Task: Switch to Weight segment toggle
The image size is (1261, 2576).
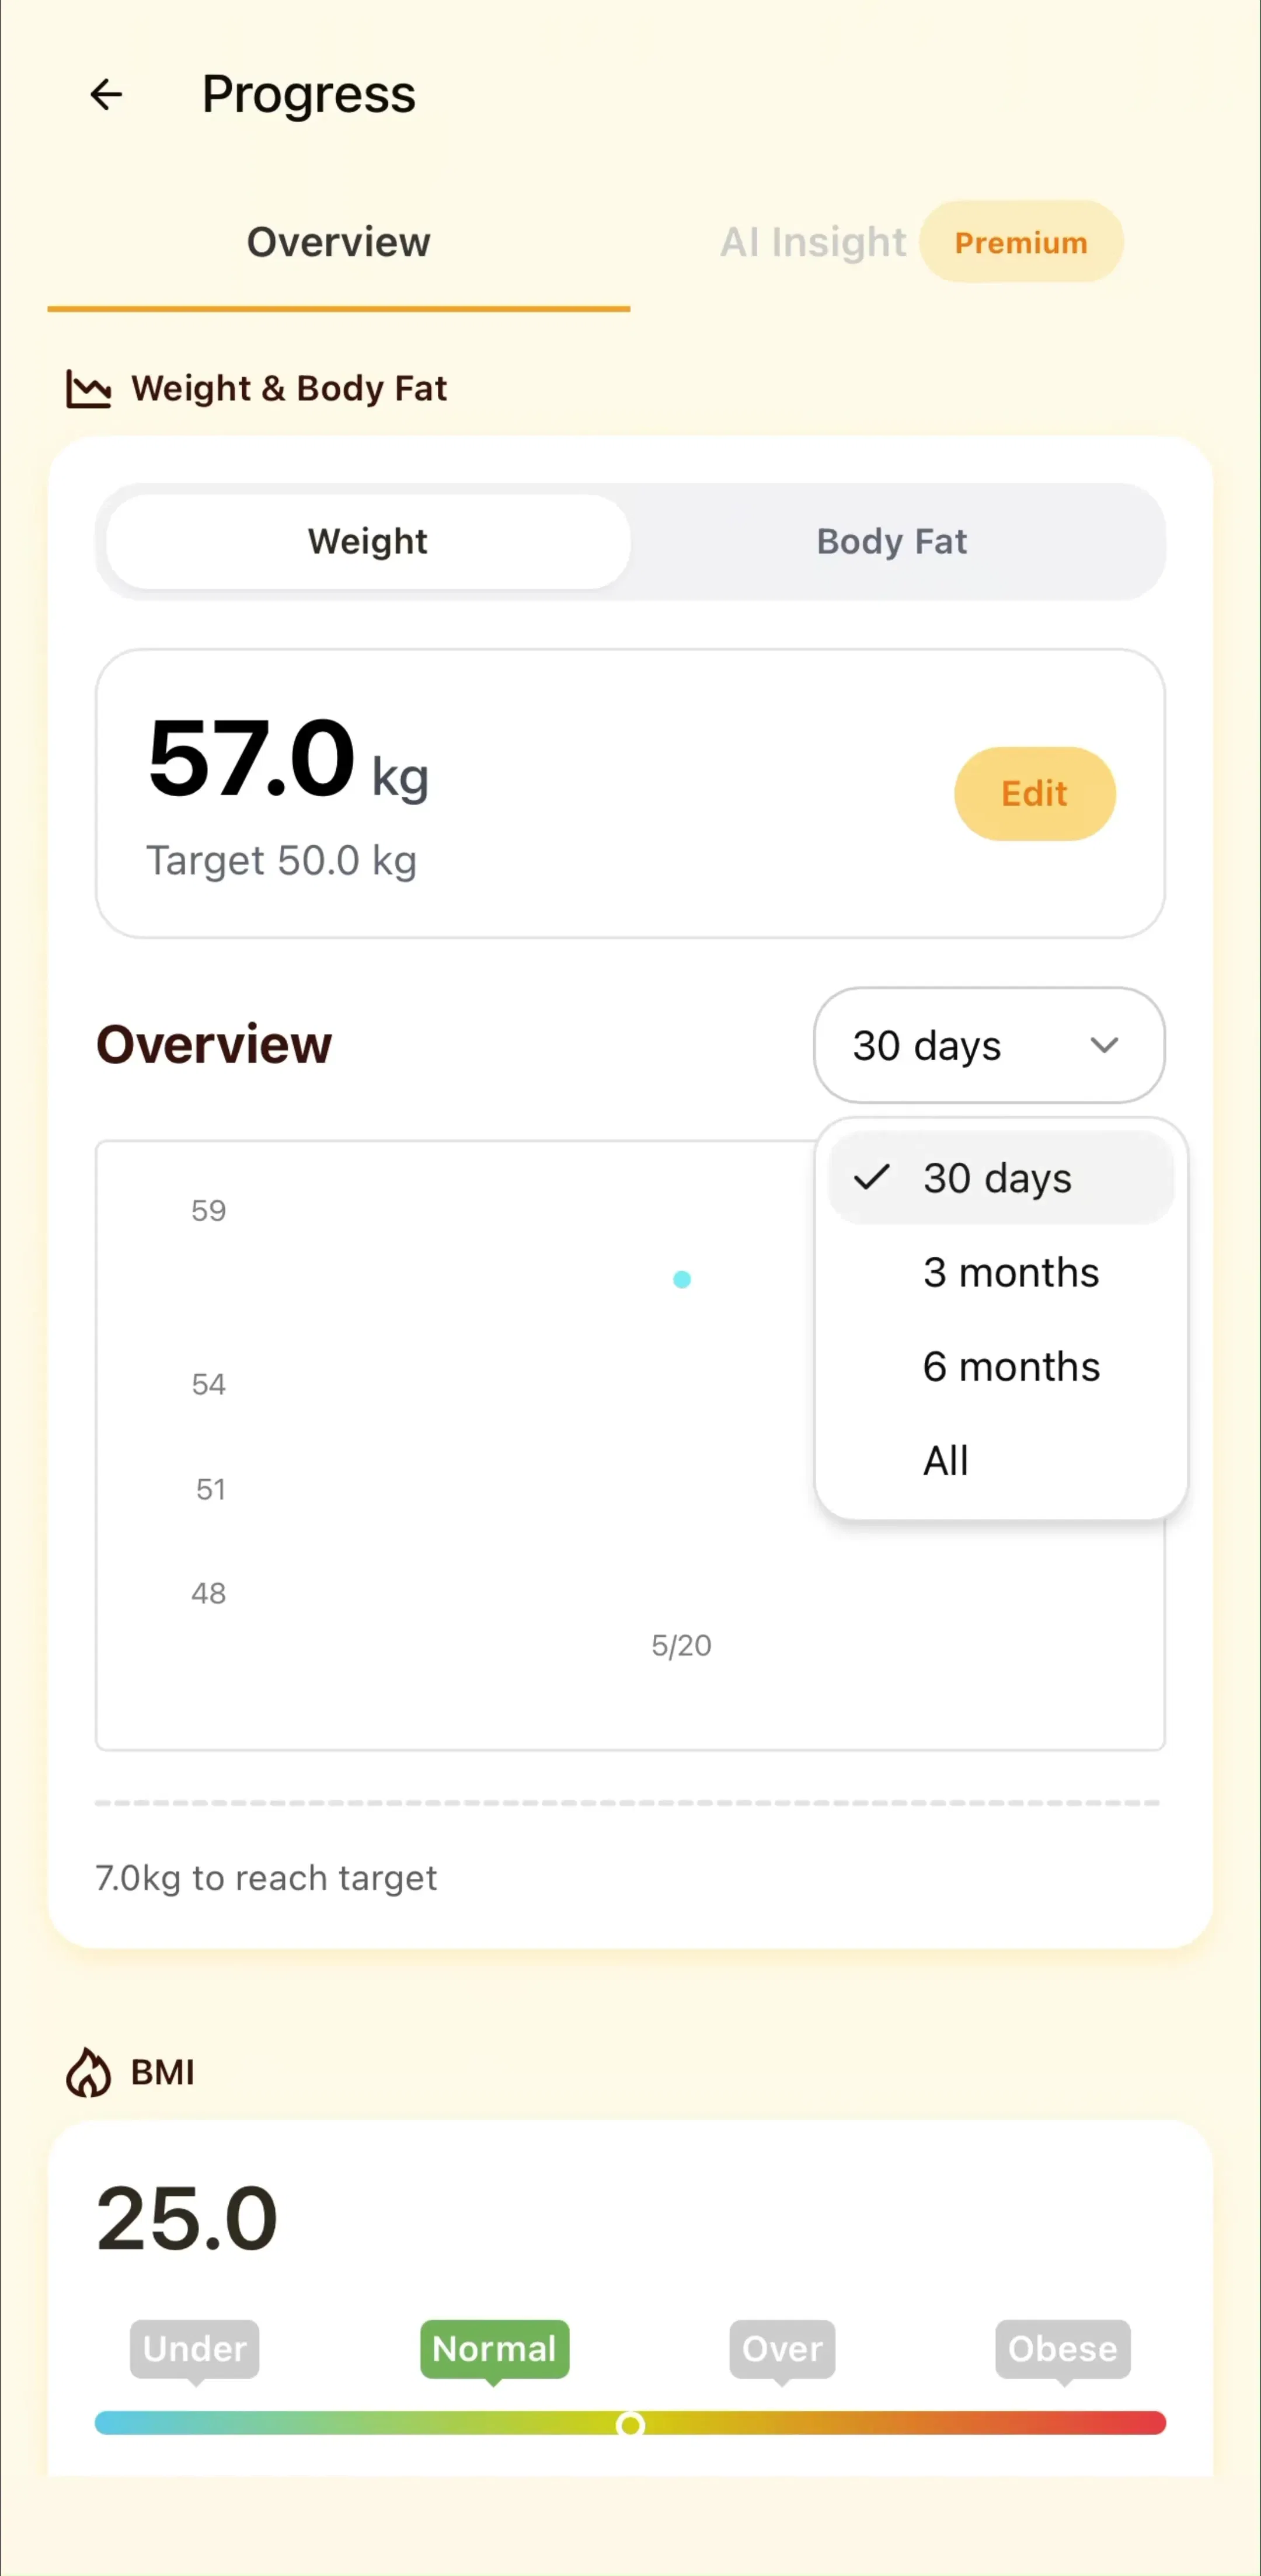Action: point(368,541)
